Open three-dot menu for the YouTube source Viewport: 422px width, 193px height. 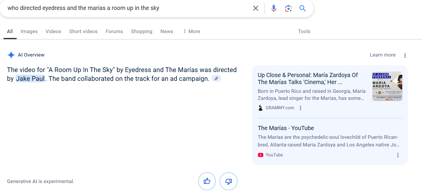click(398, 155)
